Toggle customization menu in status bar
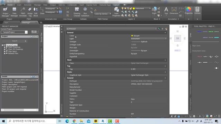This screenshot has height=124, width=221. click(x=219, y=116)
